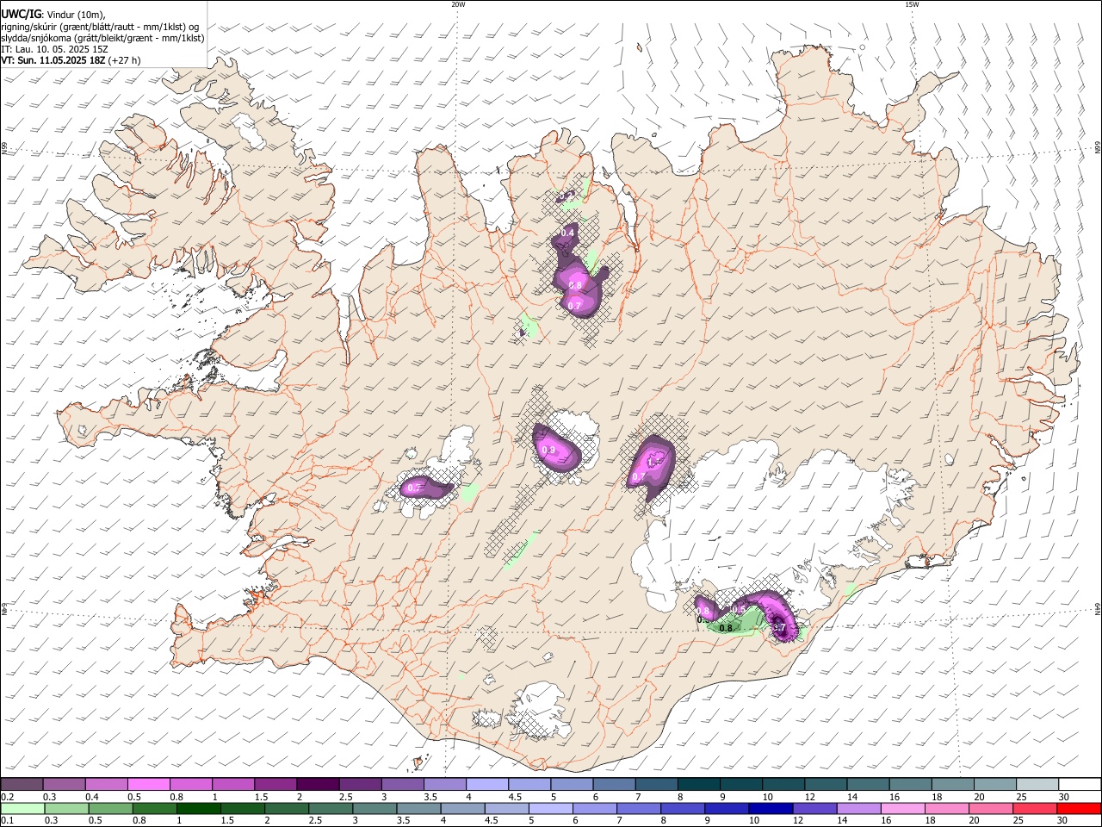Click the UWC/IG title text
Screen dimensions: 1102x827
pyautogui.click(x=22, y=14)
